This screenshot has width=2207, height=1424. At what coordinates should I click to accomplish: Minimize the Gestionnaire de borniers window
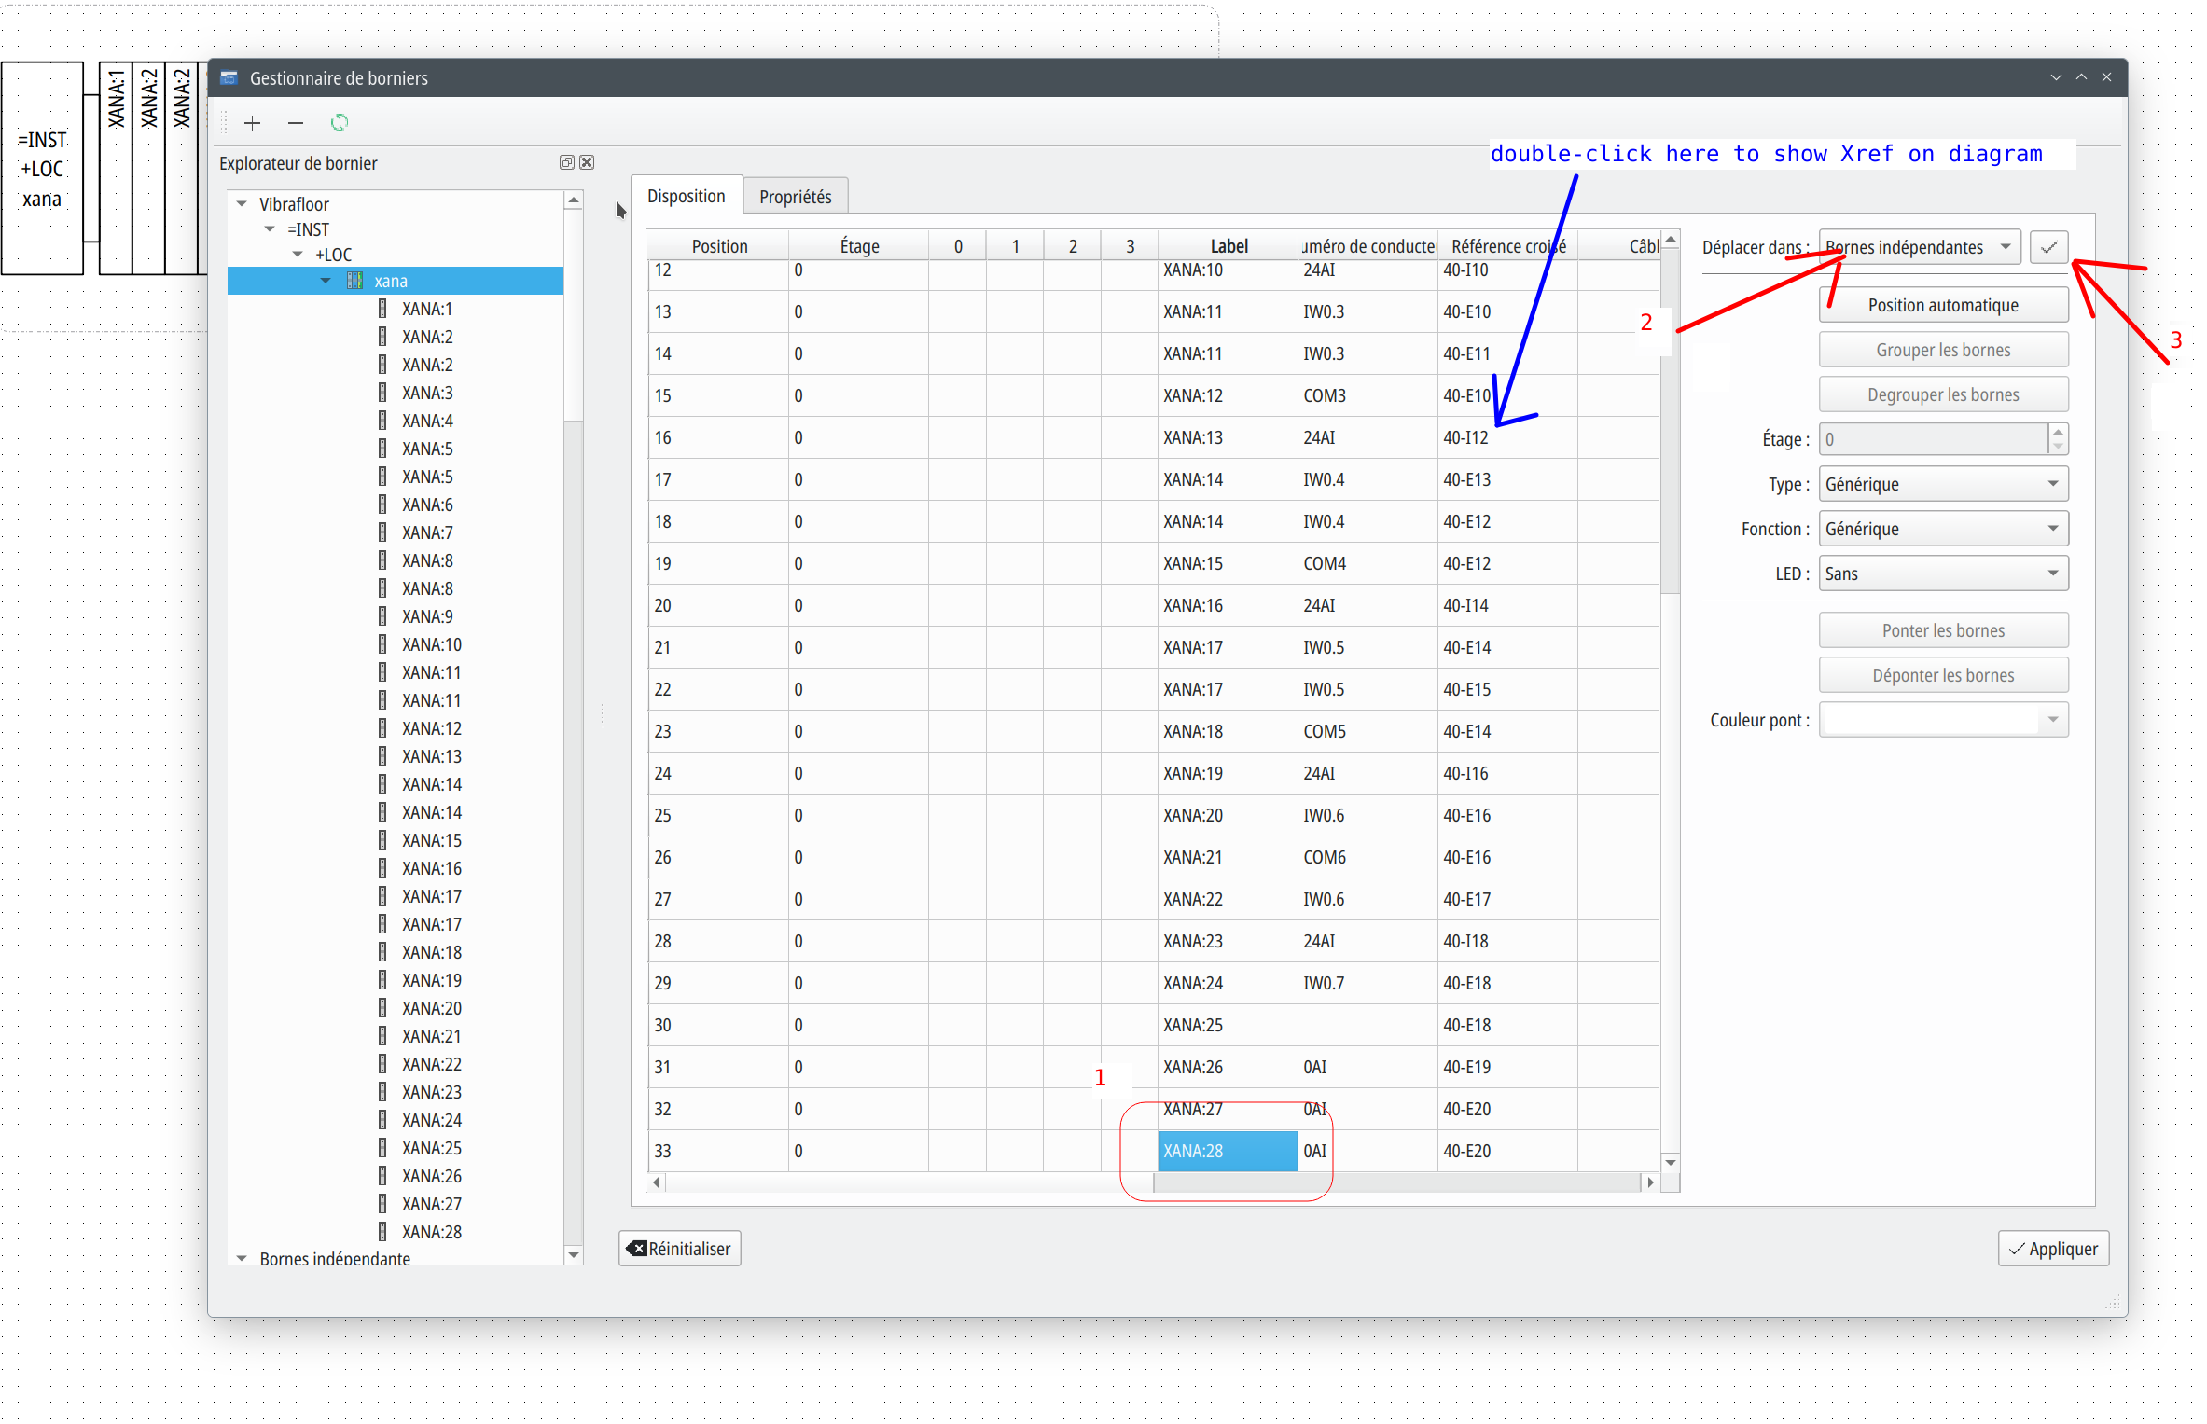click(x=2056, y=78)
